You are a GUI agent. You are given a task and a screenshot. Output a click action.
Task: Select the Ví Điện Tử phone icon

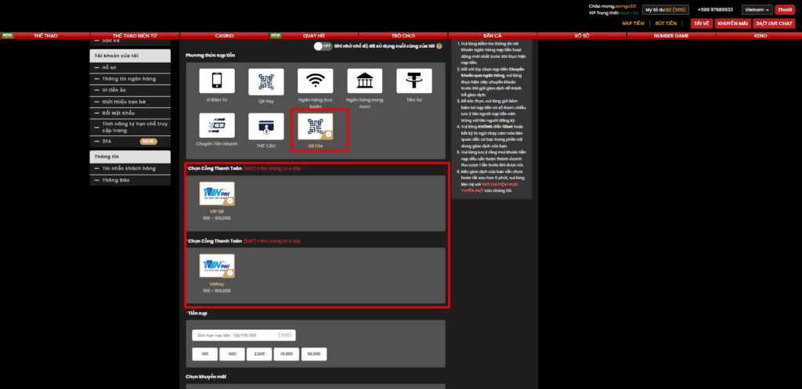coord(217,81)
